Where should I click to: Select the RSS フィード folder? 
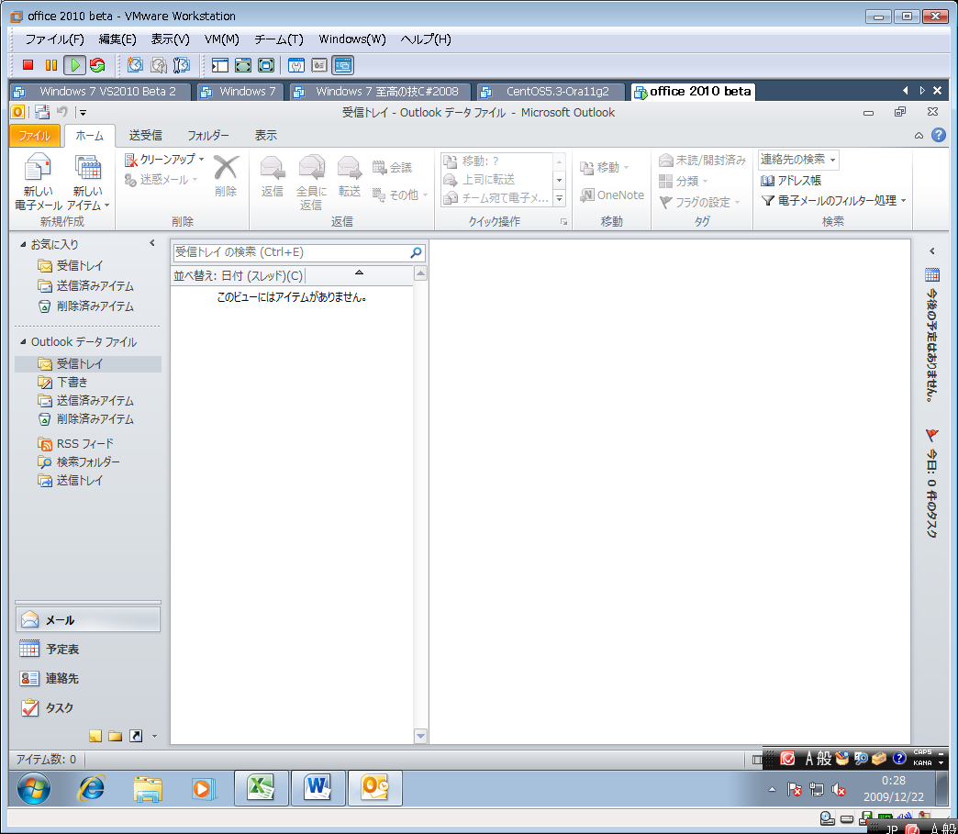point(84,443)
